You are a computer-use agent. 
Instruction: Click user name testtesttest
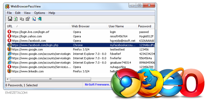[x=117, y=49]
